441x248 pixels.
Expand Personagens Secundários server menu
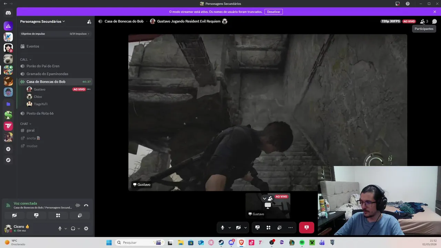pos(43,21)
